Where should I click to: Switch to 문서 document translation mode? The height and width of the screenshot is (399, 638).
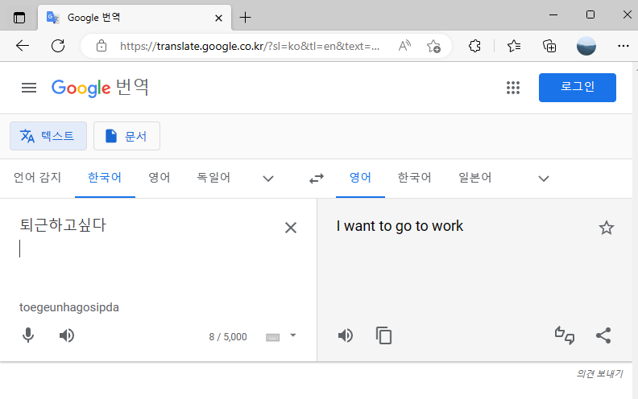point(126,136)
